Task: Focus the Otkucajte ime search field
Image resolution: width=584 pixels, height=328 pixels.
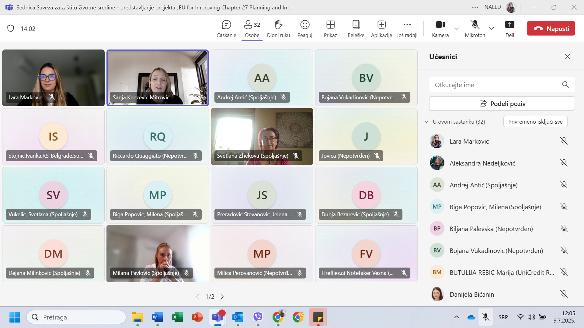Action: tap(502, 85)
